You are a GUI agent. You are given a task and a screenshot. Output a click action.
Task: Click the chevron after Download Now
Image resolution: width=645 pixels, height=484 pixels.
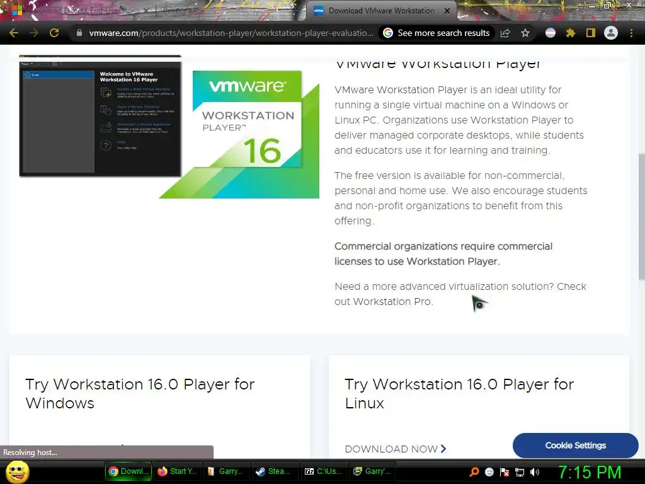click(443, 449)
